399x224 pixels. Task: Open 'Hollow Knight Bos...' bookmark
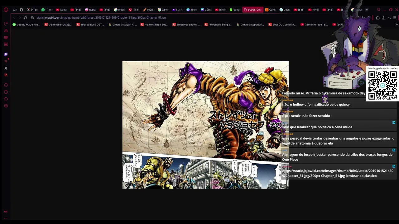pyautogui.click(x=154, y=25)
